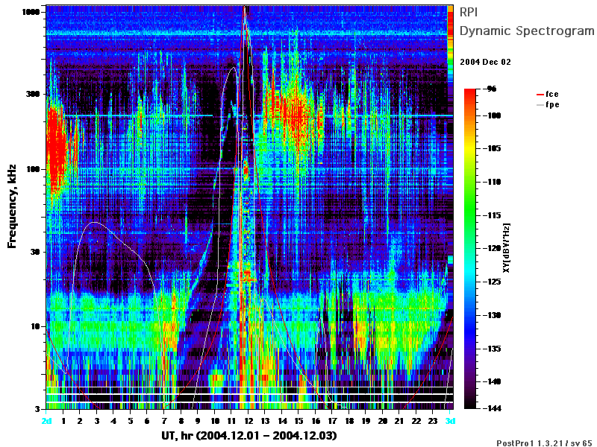Click the 2004 Dec 02 date label
This screenshot has height=447, width=597.
(x=486, y=62)
